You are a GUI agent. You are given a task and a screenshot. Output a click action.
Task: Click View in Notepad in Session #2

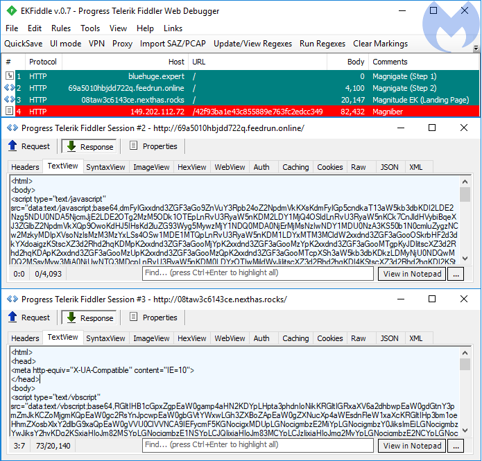(412, 274)
